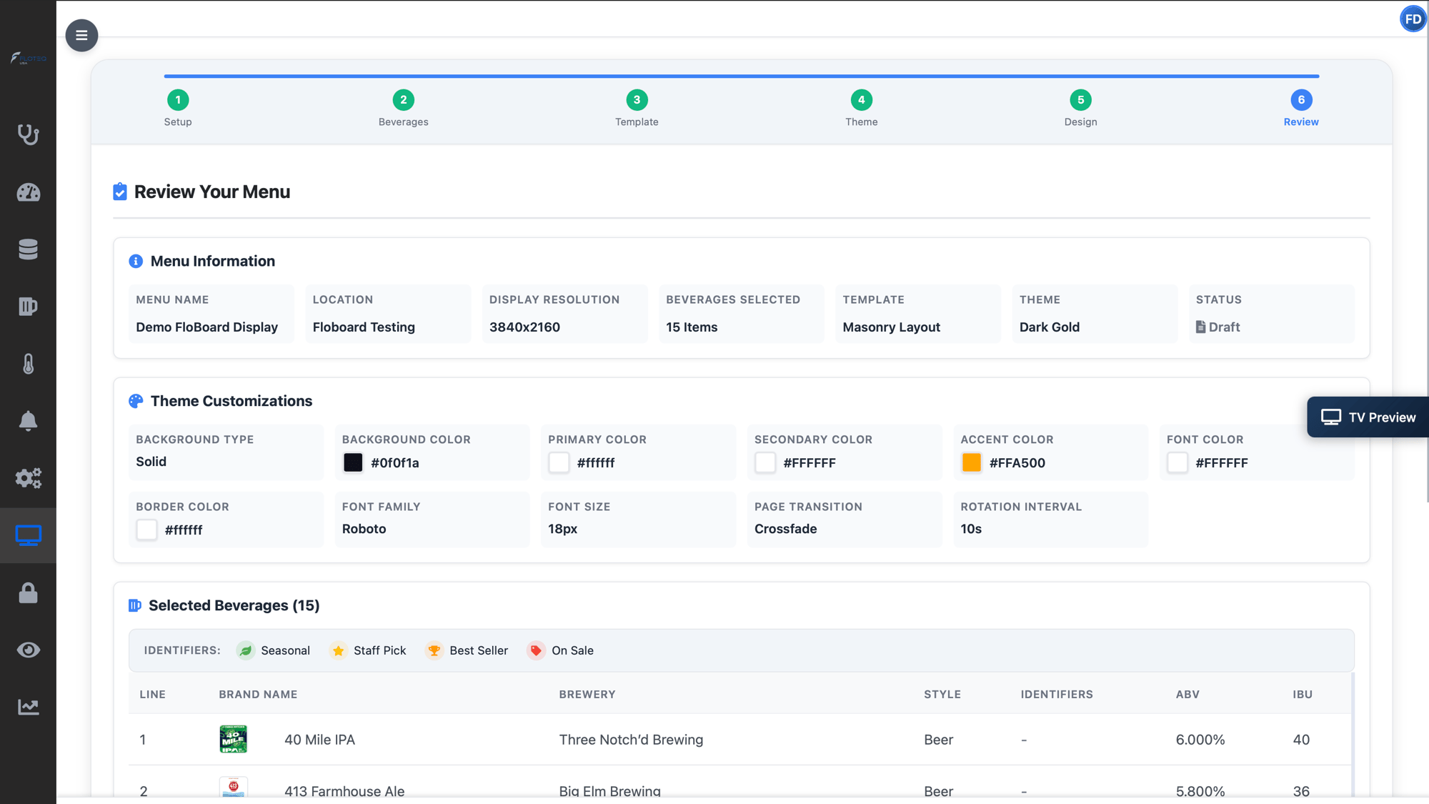Return to the Theme step

[x=861, y=100]
